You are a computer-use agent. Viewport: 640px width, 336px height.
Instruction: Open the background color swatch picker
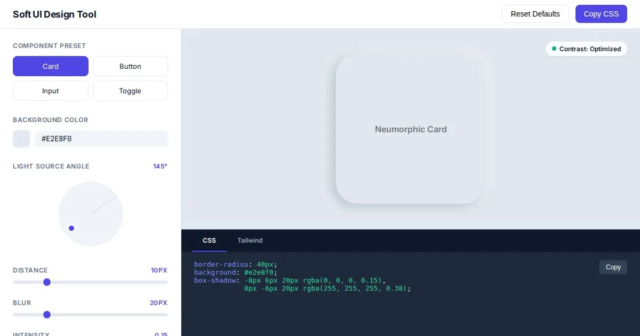pyautogui.click(x=21, y=139)
